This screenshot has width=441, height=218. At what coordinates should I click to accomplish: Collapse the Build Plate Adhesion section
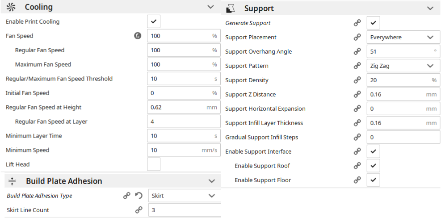coord(211,181)
